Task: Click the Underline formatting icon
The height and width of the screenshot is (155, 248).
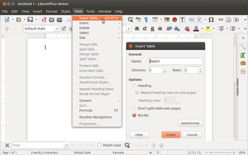Action: (152, 29)
